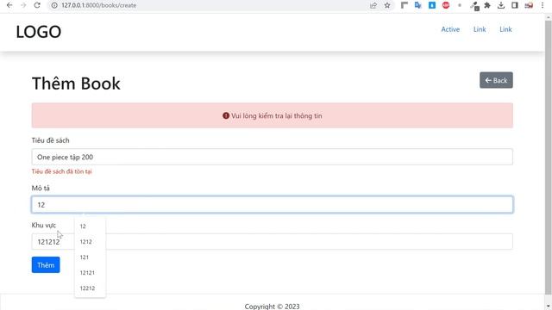Click the profile avatar icon
The image size is (552, 310).
(x=529, y=5)
